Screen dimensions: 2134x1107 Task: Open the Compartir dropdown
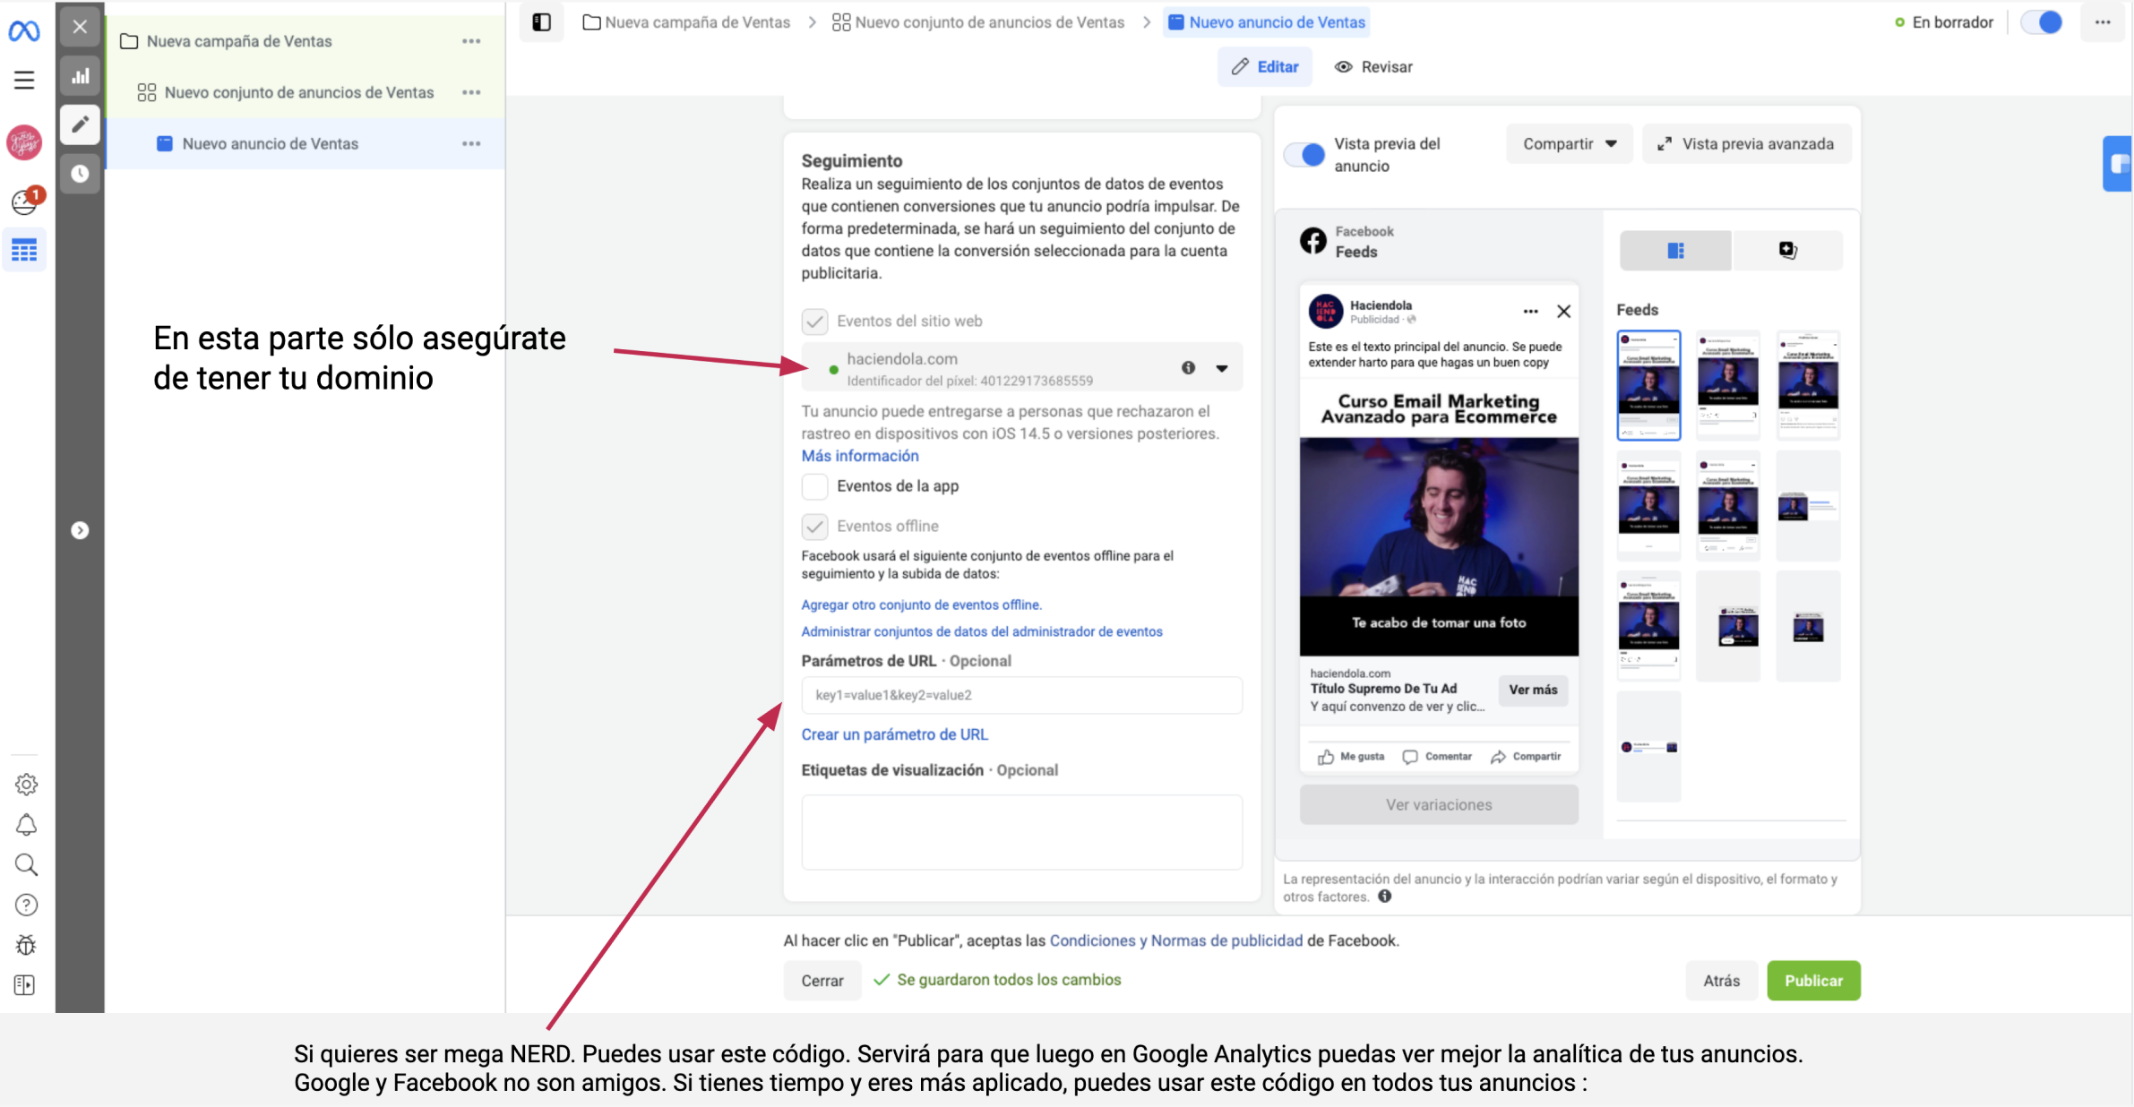[x=1569, y=144]
